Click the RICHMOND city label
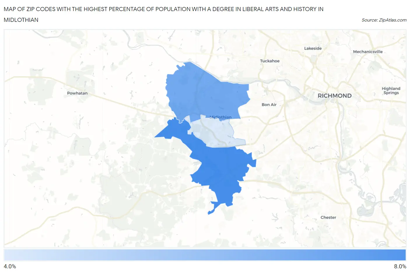Viewport: 410px width, 273px height. pyautogui.click(x=334, y=96)
